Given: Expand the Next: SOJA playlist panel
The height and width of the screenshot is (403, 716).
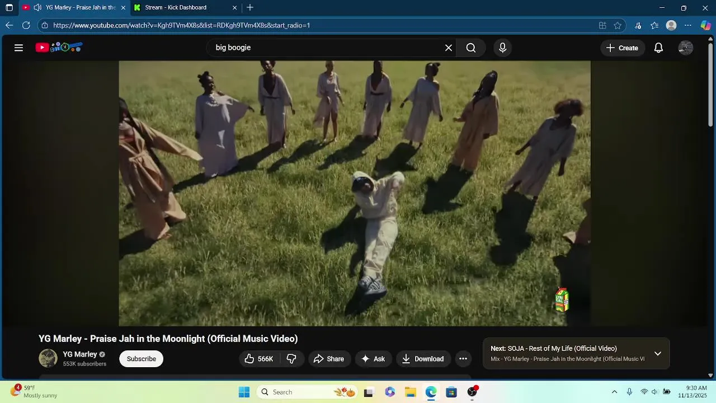Looking at the screenshot, I should (x=658, y=354).
